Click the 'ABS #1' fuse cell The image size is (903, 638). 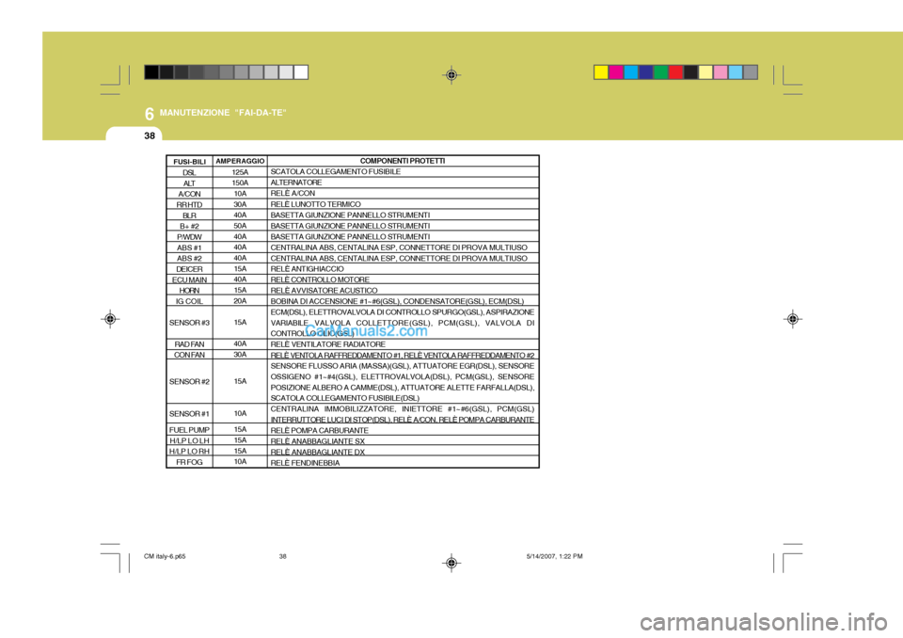(189, 247)
